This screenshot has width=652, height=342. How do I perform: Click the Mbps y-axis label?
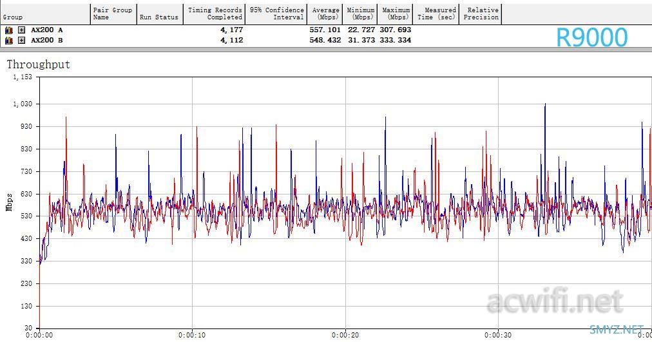pyautogui.click(x=9, y=202)
